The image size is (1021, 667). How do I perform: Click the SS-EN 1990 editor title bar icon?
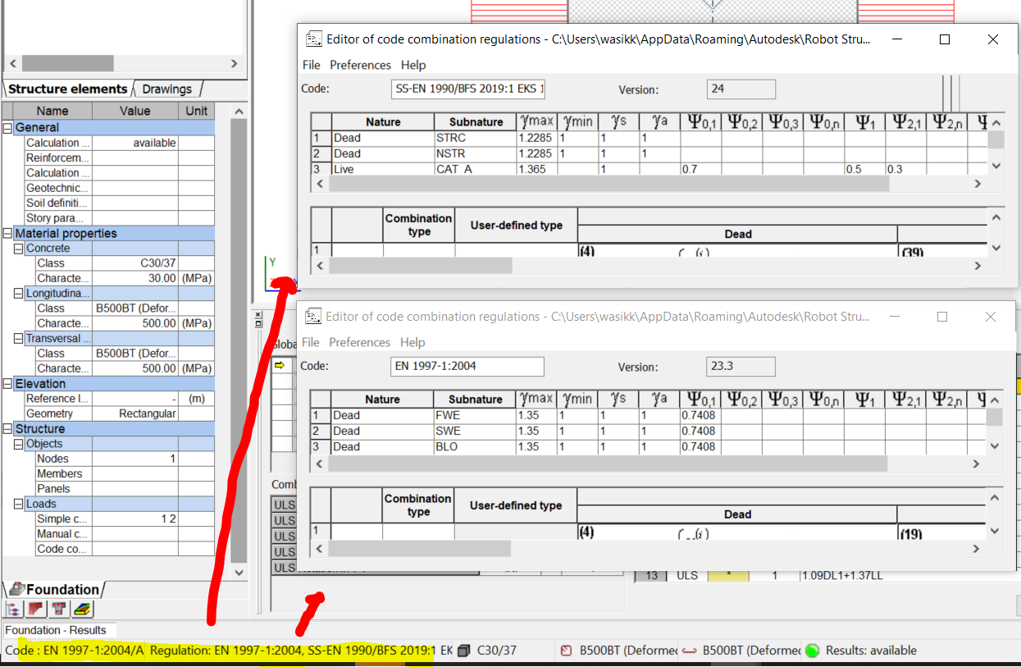tap(313, 39)
